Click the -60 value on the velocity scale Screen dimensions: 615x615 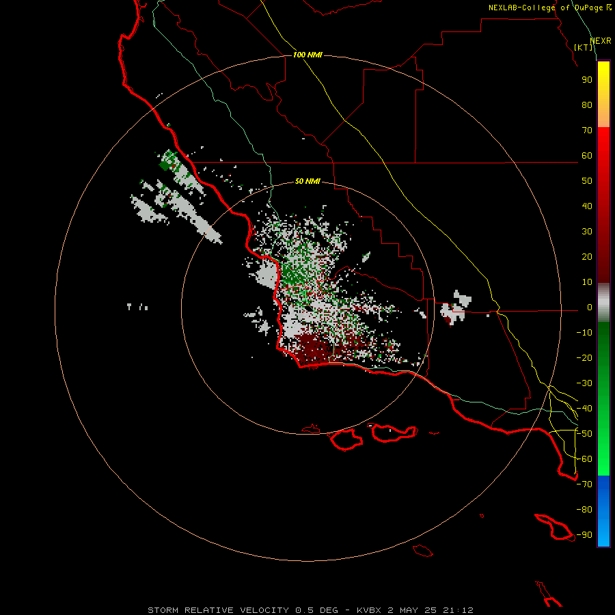[584, 459]
